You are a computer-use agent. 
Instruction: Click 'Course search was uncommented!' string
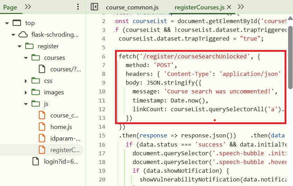(219, 92)
